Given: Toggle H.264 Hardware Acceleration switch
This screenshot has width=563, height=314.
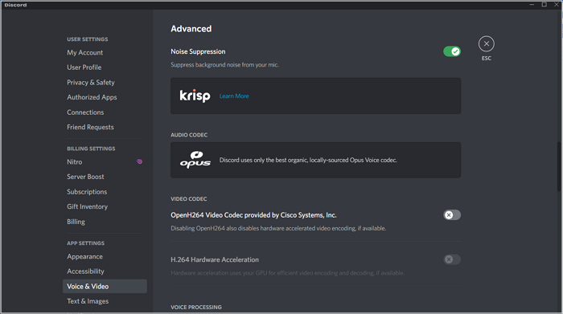Looking at the screenshot, I should [x=452, y=259].
